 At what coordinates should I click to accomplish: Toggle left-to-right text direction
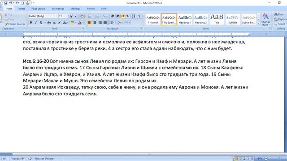[x=123, y=16]
